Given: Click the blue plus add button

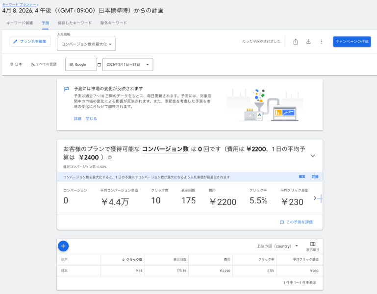Looking at the screenshot, I should click(63, 246).
